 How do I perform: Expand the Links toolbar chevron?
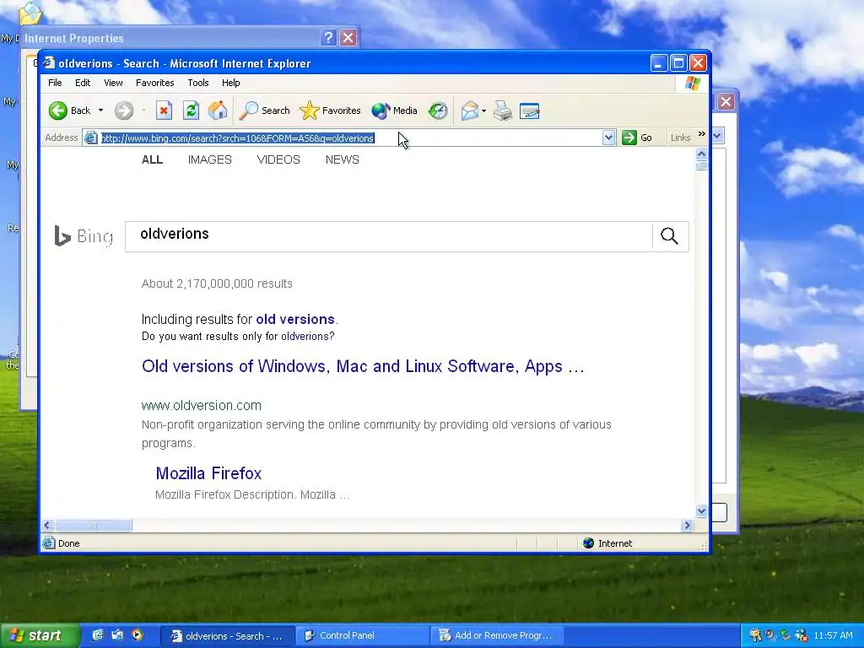701,134
